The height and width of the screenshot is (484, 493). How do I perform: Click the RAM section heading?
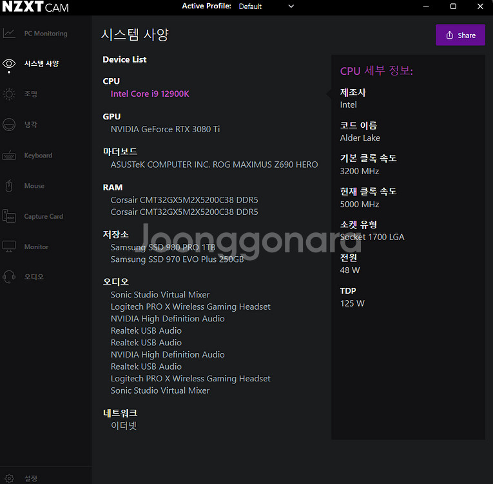113,187
